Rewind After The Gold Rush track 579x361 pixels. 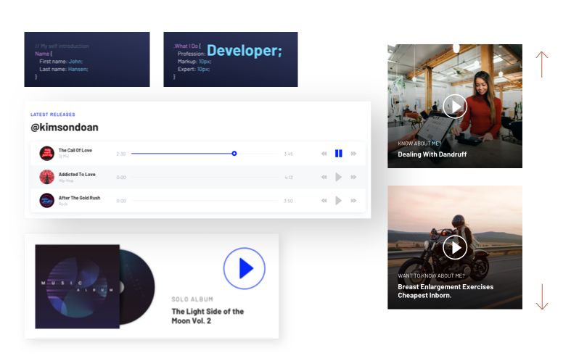pos(324,201)
